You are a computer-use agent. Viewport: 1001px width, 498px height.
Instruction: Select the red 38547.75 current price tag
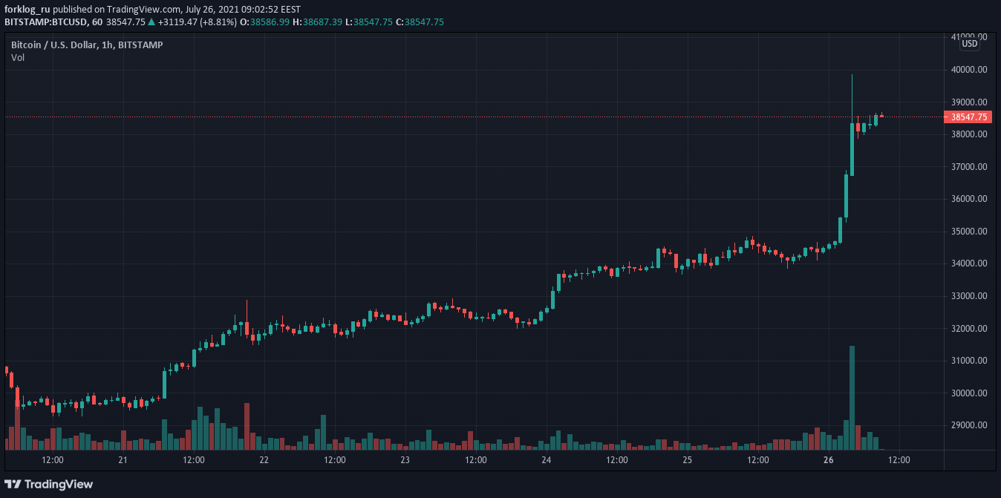point(968,117)
